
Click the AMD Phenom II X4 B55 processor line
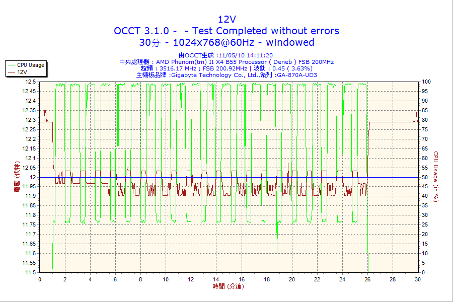(x=226, y=62)
